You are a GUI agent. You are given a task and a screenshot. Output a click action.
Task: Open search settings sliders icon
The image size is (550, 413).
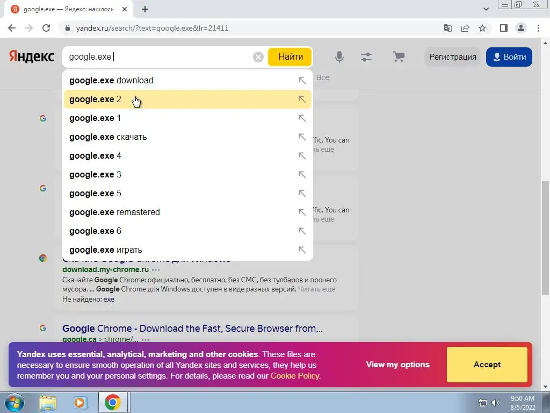366,57
